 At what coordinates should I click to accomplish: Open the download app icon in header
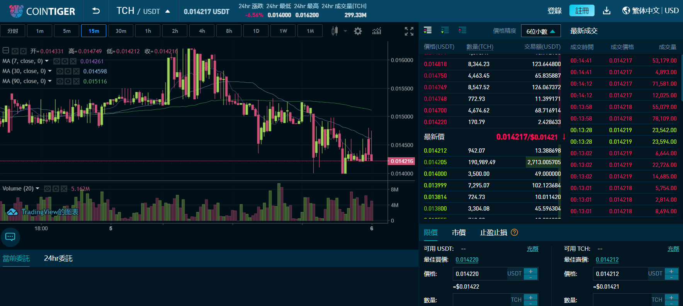607,11
